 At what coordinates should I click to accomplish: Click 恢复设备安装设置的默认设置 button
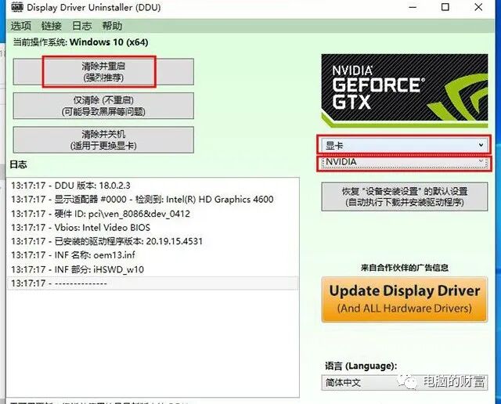click(405, 197)
